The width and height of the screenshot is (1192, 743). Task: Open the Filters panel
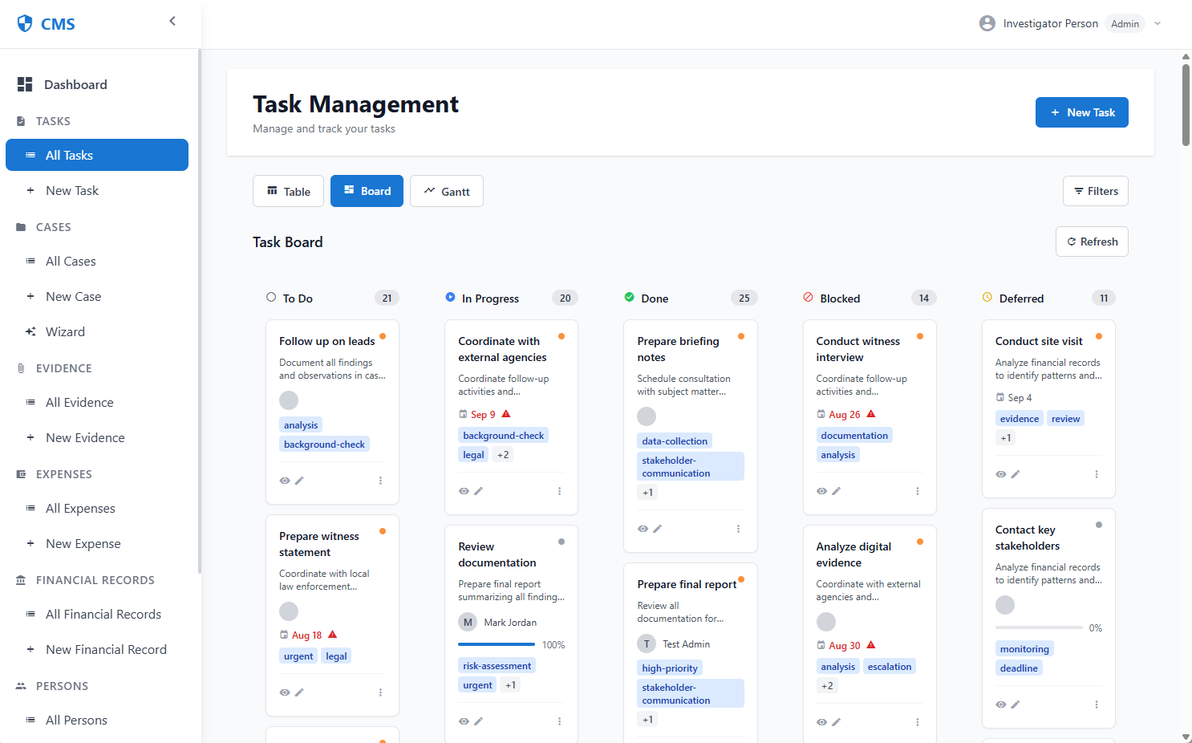click(x=1095, y=191)
